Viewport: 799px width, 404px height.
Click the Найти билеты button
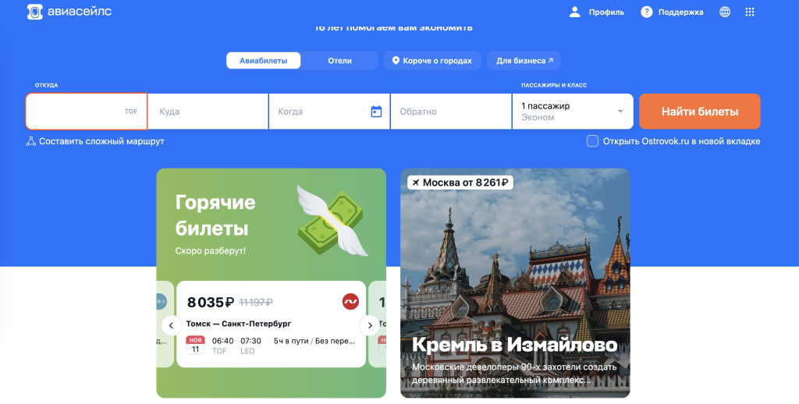700,111
